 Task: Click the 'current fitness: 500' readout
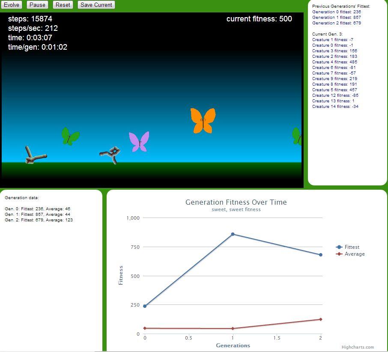tap(259, 19)
